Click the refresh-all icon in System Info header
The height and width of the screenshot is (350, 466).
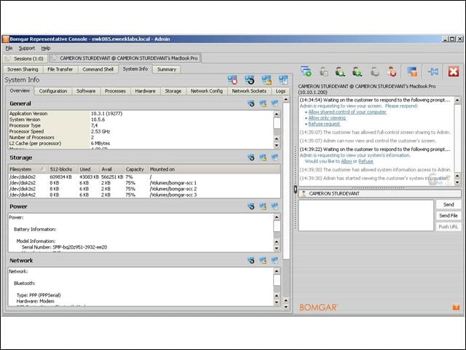click(x=250, y=79)
